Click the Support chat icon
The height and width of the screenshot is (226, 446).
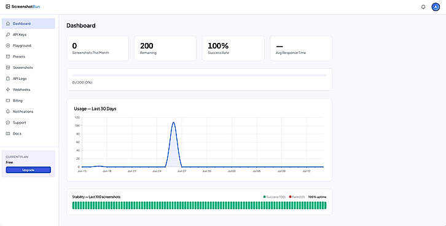click(8, 123)
